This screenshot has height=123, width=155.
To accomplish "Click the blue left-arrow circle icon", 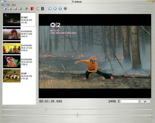I will pyautogui.click(x=55, y=9).
